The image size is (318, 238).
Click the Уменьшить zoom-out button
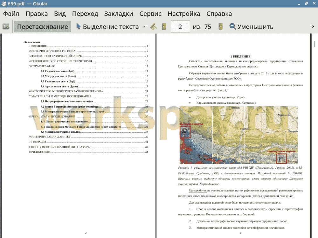point(251,27)
